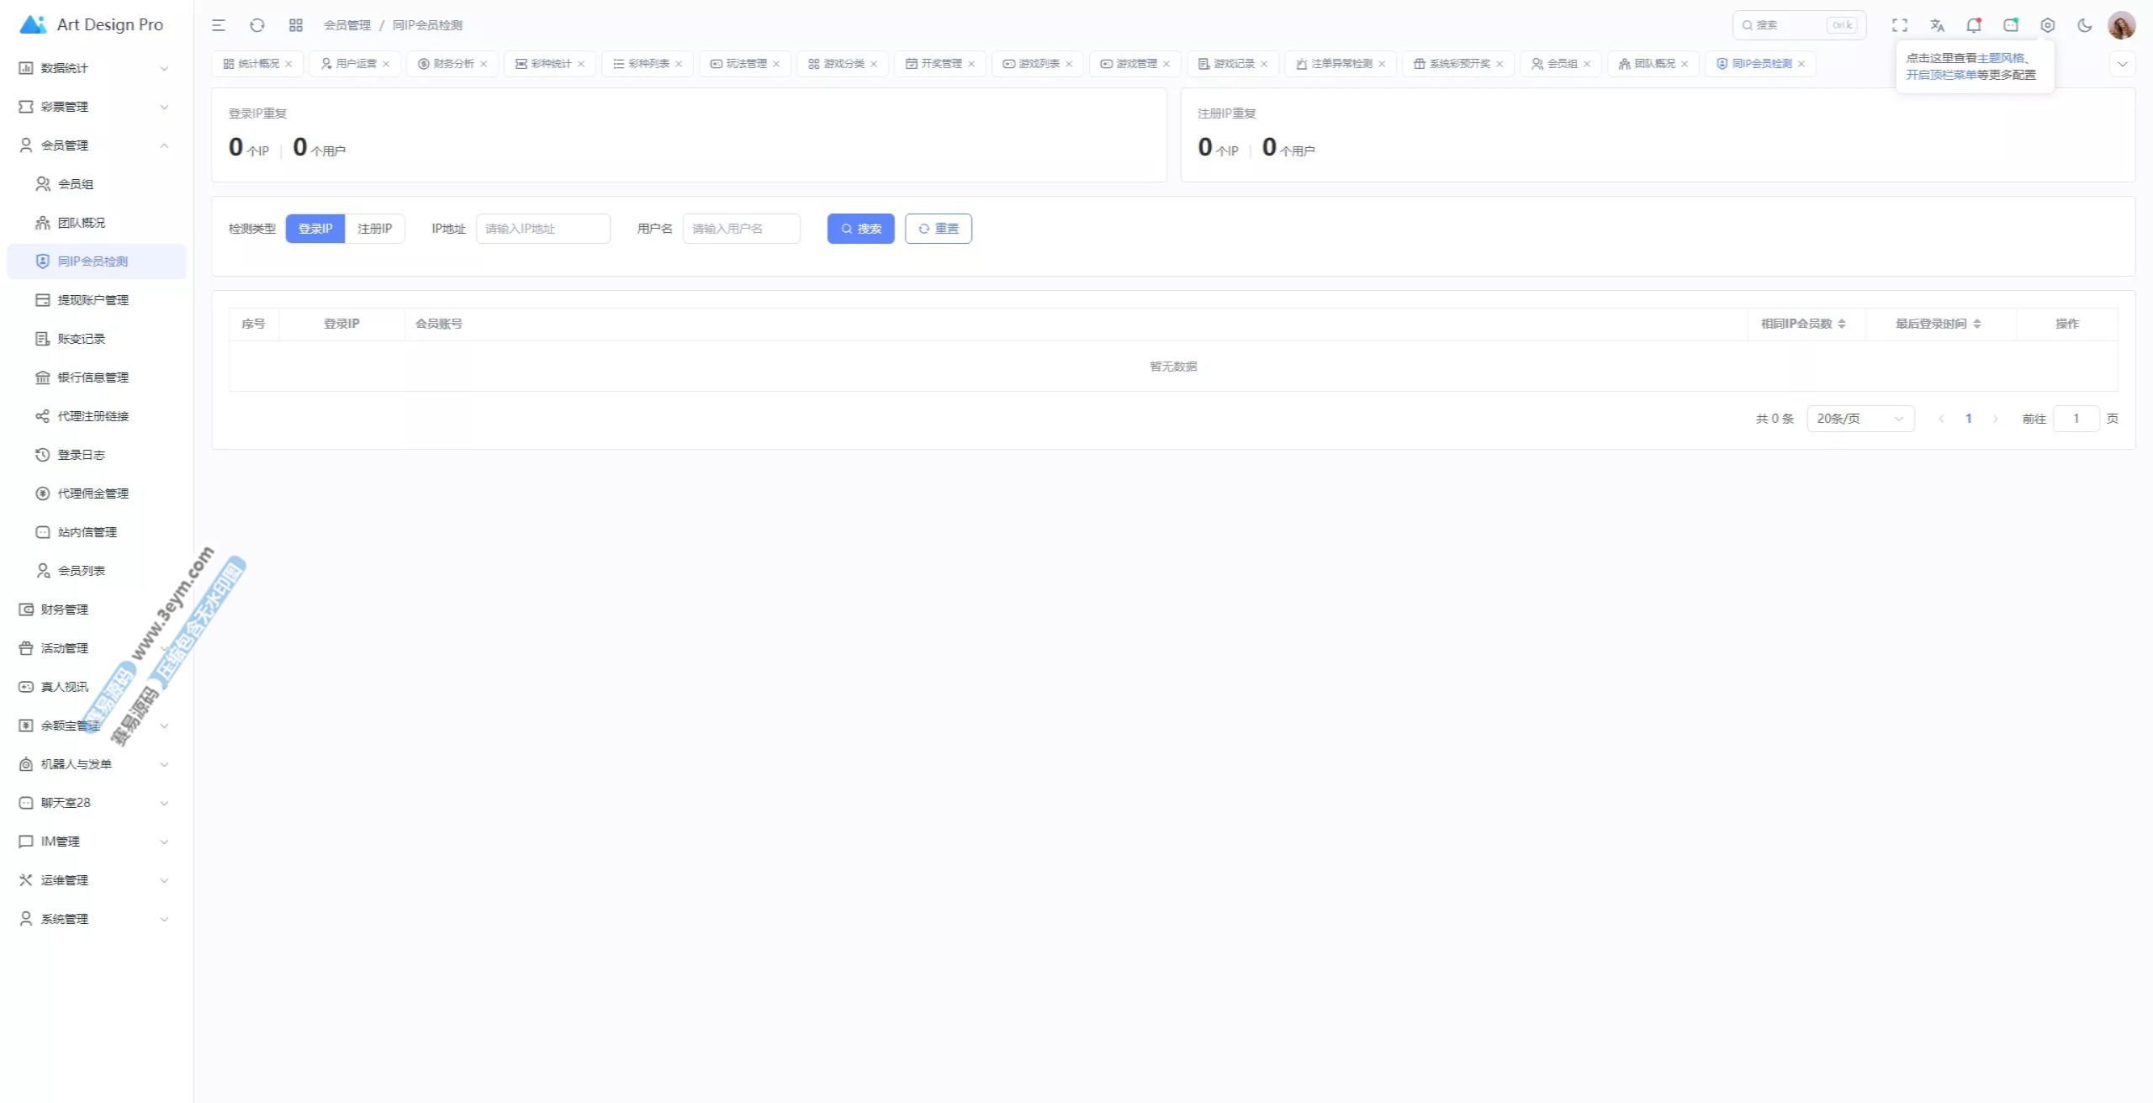This screenshot has height=1103, width=2153.
Task: Switch to the 彩种列表 tab
Action: [x=648, y=64]
